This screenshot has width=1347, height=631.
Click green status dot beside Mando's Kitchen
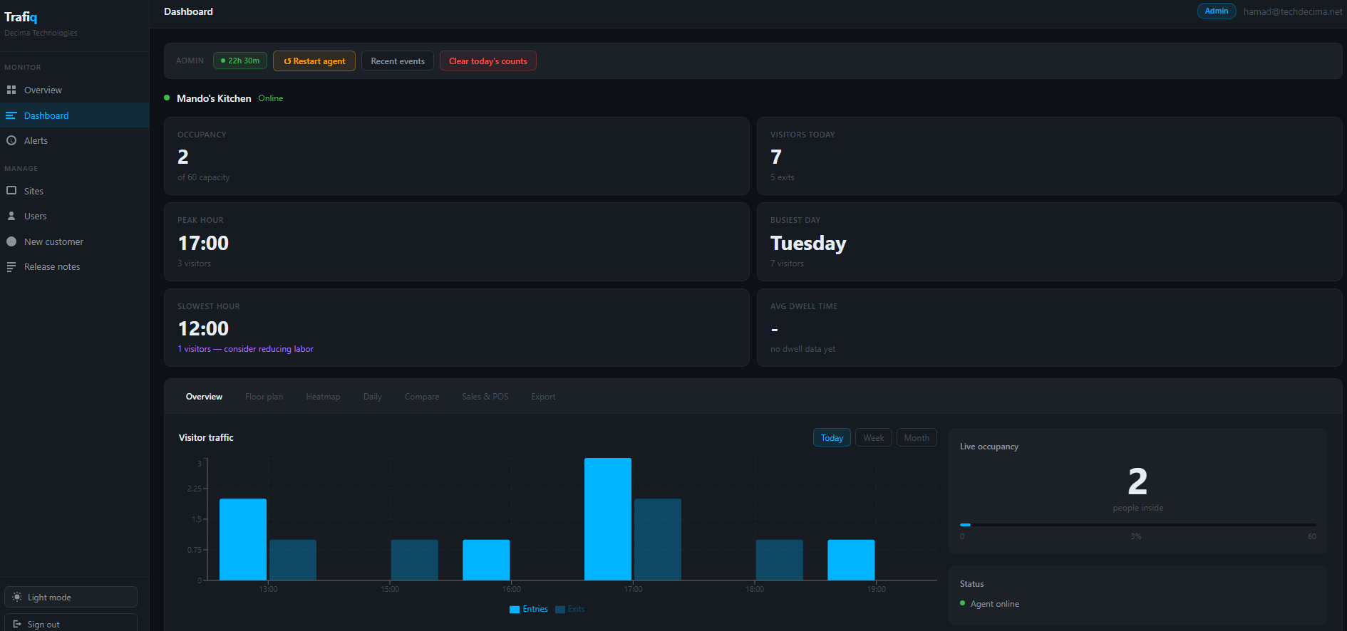(167, 98)
